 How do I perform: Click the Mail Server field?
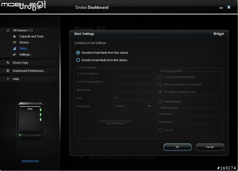(132, 90)
